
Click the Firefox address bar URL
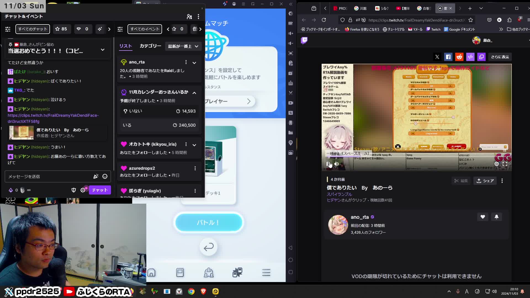coord(417,20)
